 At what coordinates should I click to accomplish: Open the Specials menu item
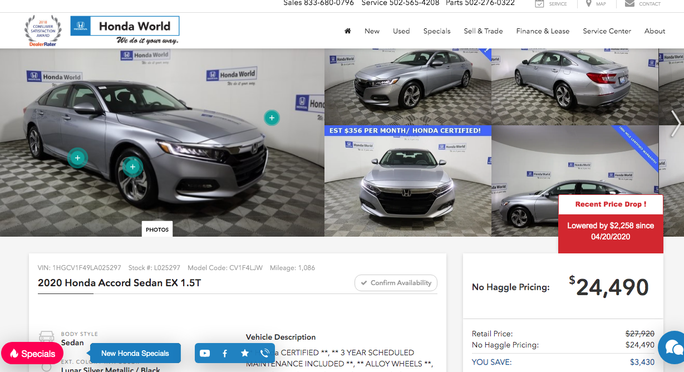pos(437,31)
